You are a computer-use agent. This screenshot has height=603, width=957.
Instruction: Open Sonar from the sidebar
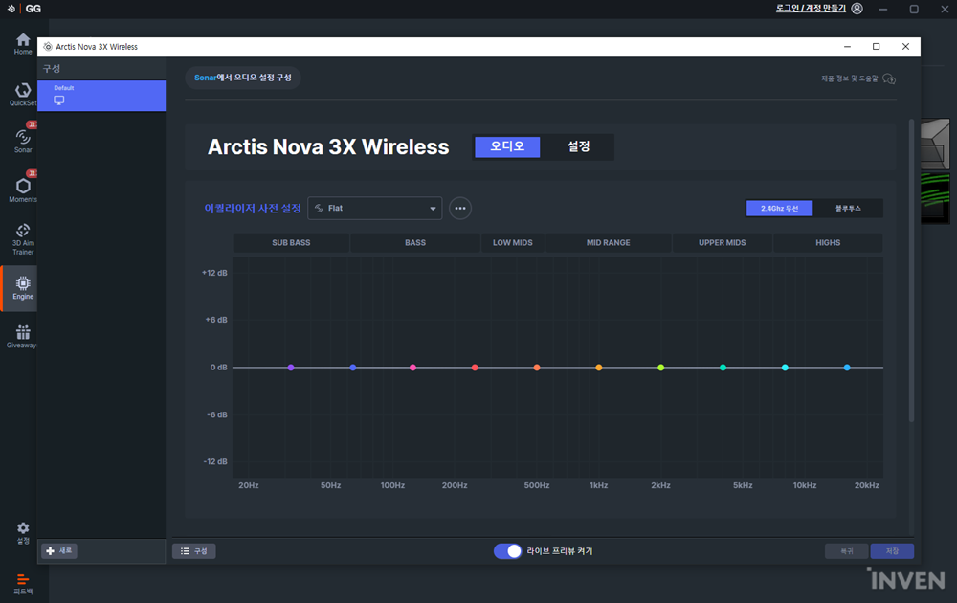23,140
